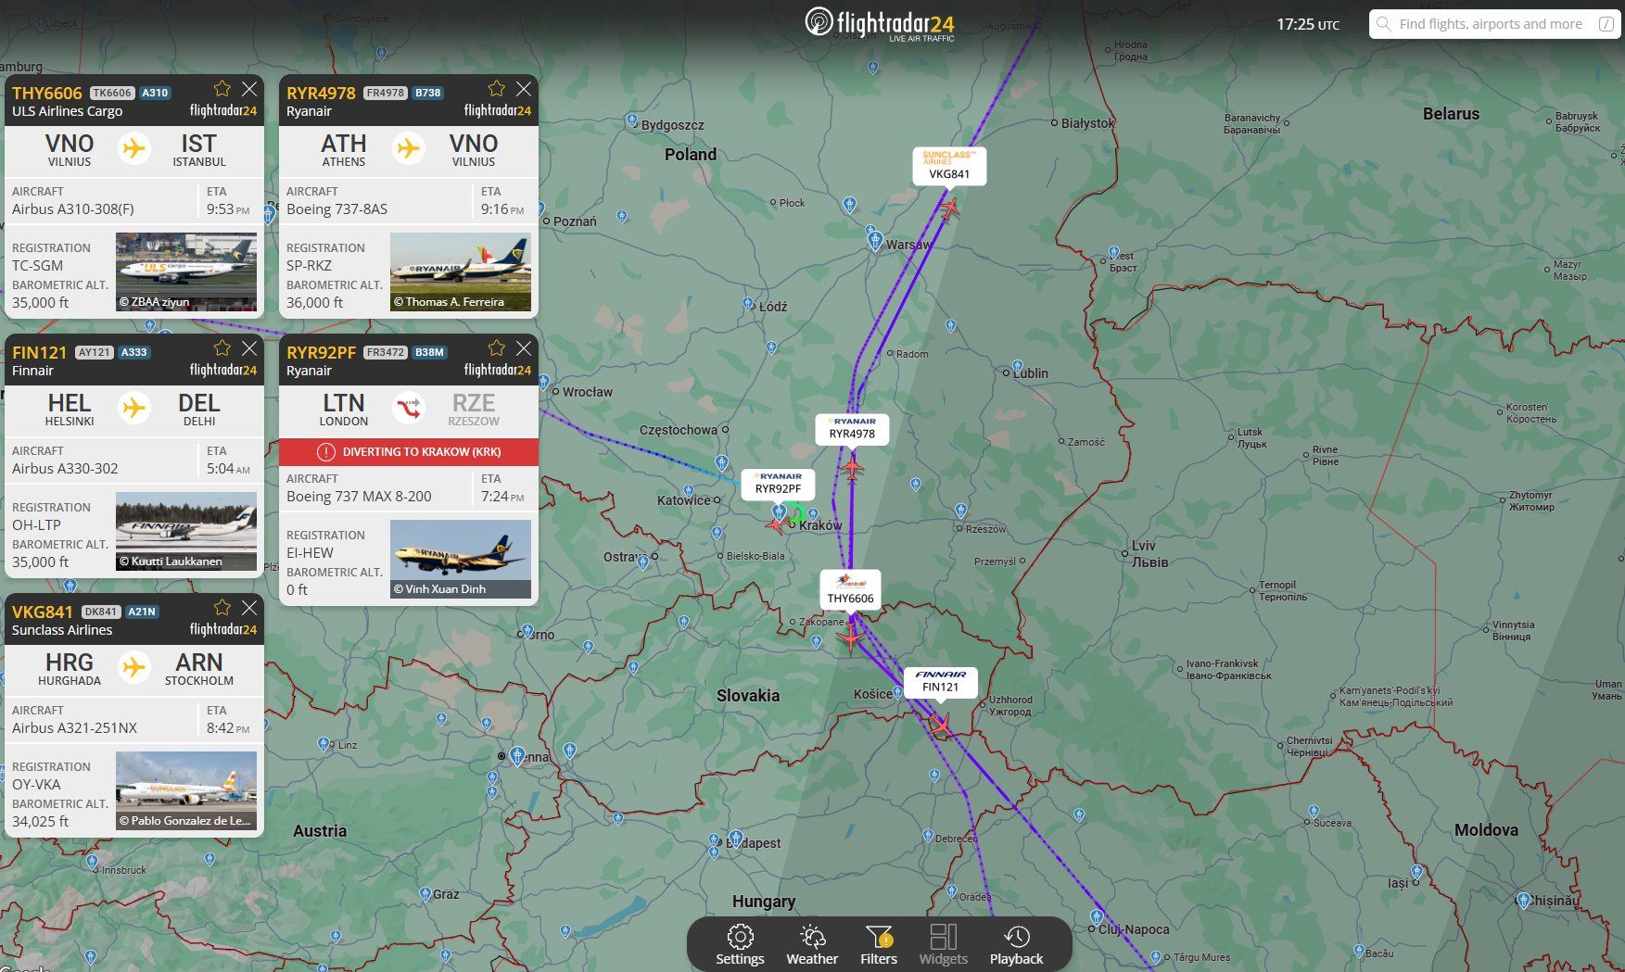1625x972 pixels.
Task: Open the Filters menu
Action: [878, 944]
